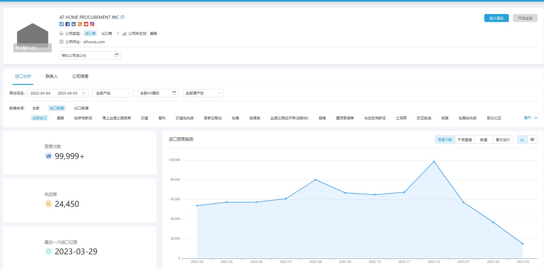This screenshot has height=269, width=544.
Task: Filter by 印度抢先版 data
Action: pos(185,118)
